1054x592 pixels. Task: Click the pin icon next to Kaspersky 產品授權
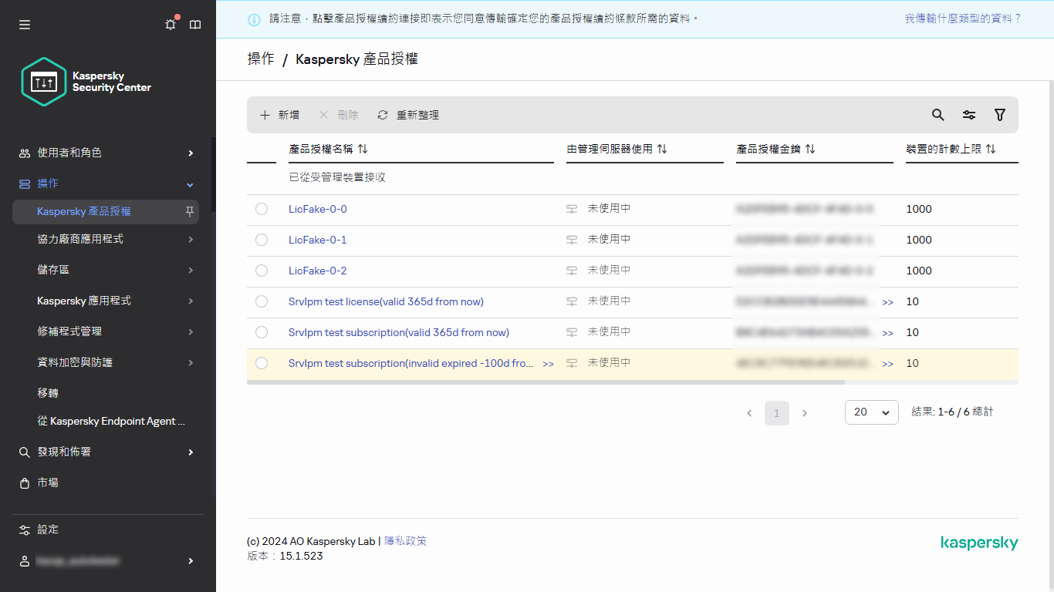point(188,210)
